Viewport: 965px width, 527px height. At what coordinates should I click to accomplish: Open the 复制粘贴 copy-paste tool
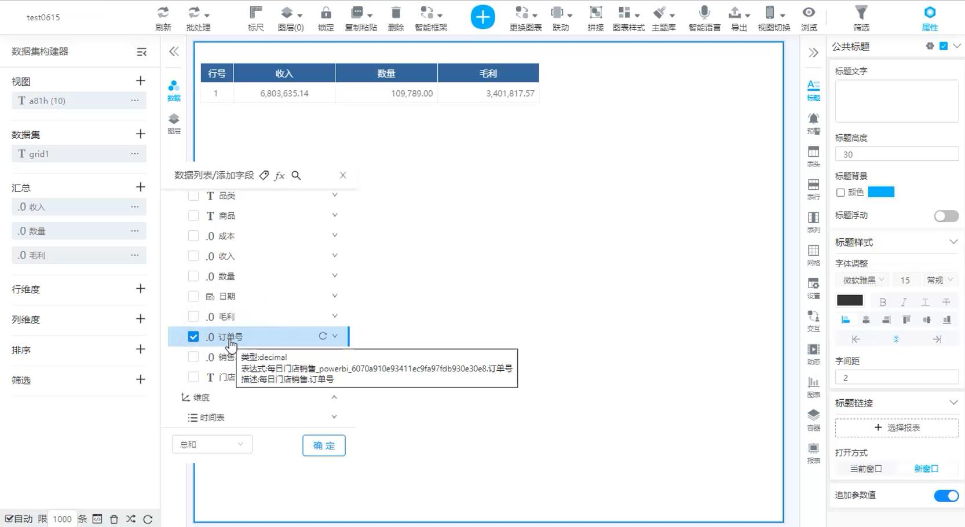tap(361, 18)
